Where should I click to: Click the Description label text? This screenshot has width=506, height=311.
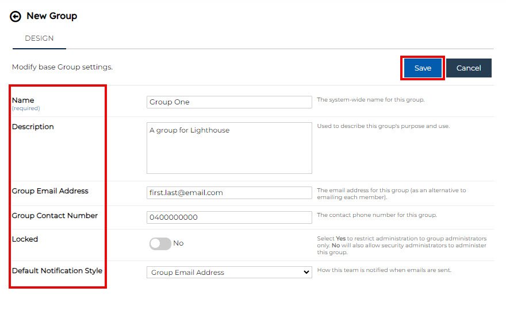tap(33, 127)
